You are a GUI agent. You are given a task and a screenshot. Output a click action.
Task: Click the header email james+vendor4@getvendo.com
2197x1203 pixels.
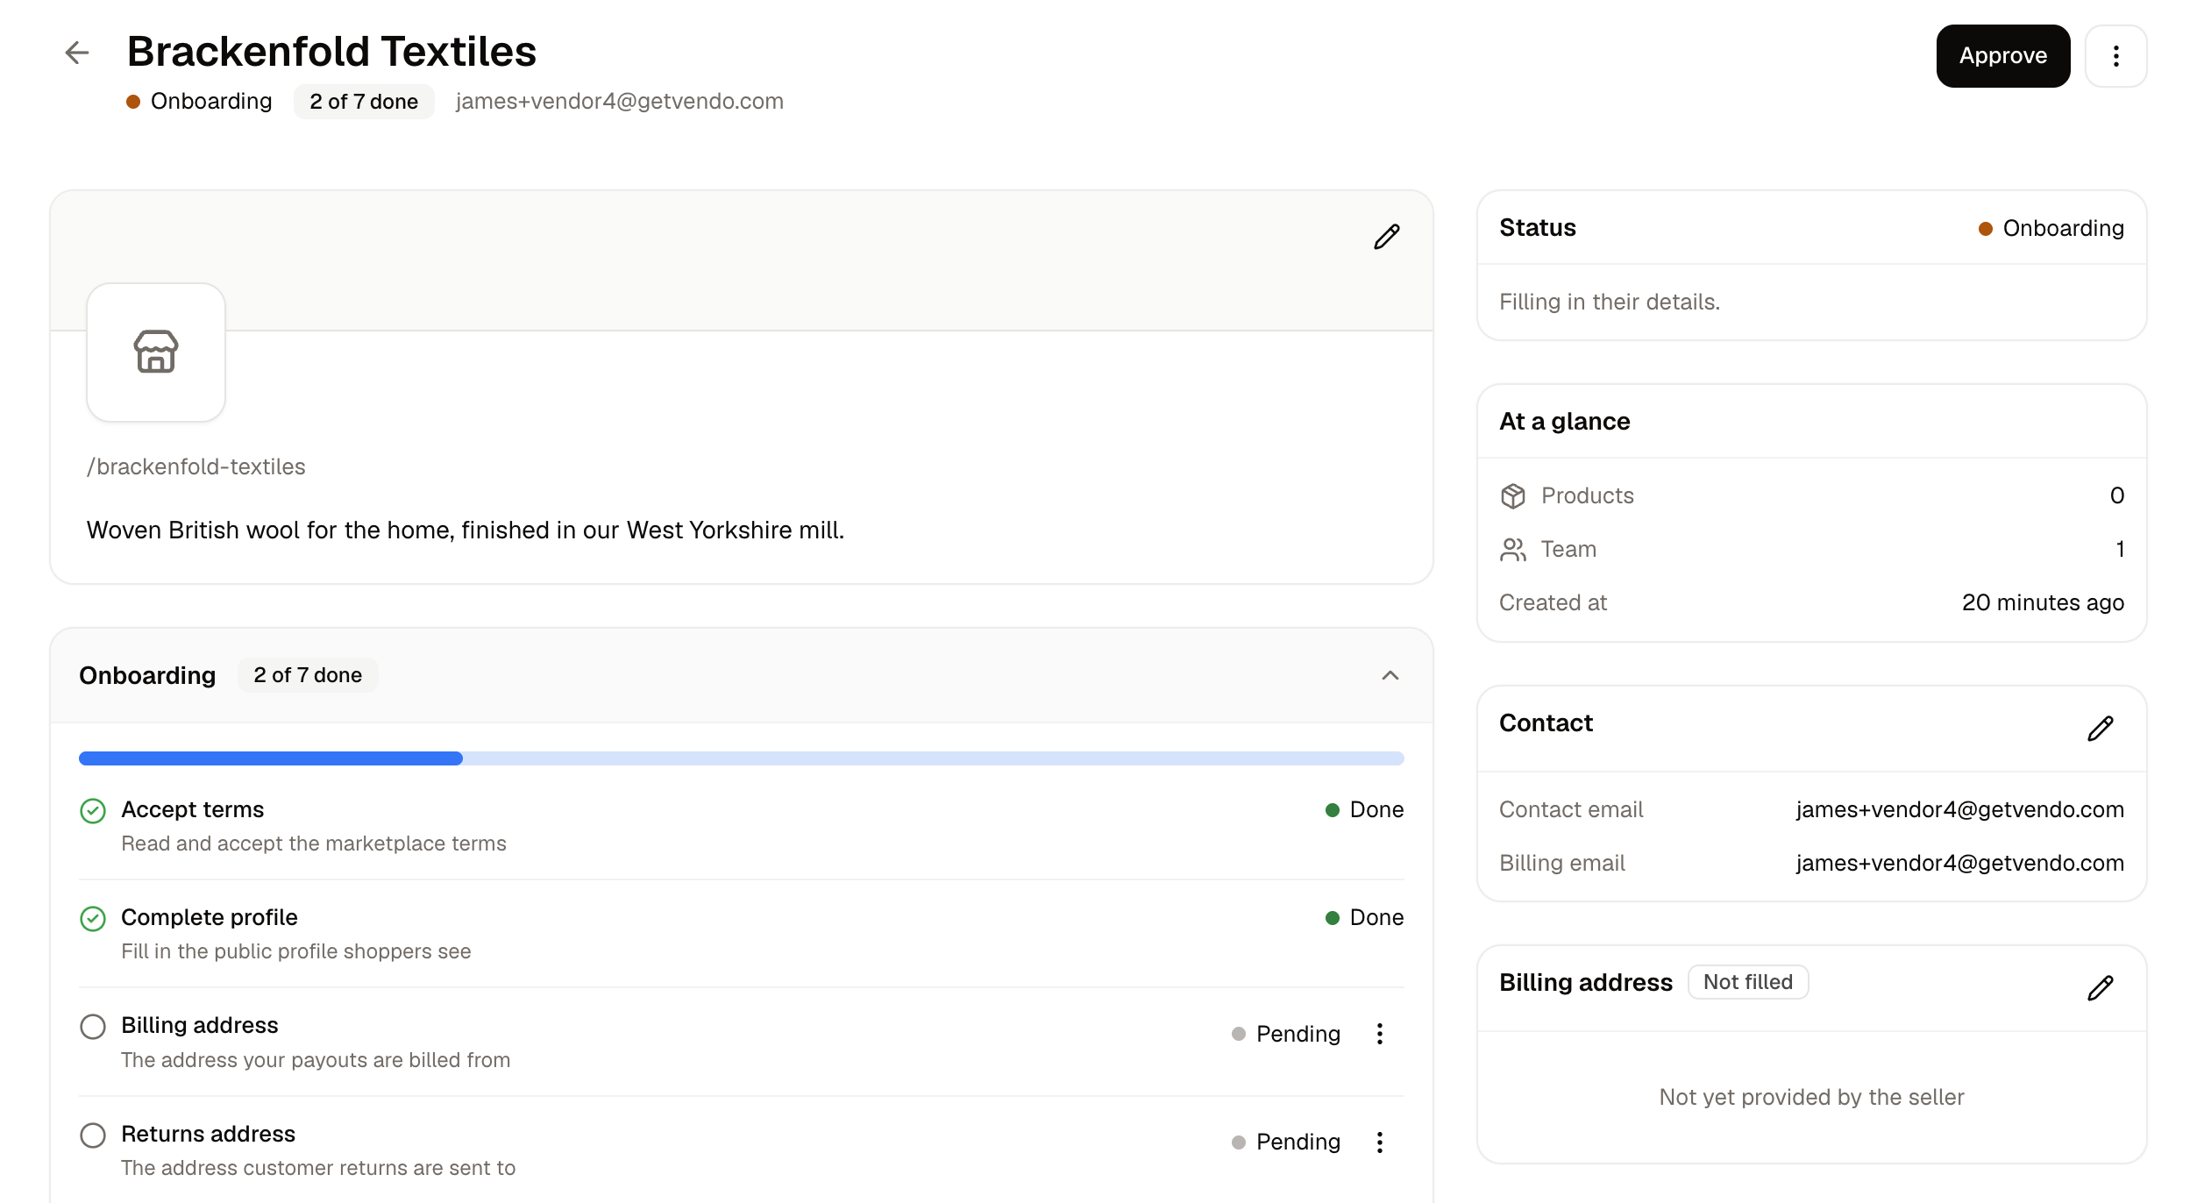[619, 101]
